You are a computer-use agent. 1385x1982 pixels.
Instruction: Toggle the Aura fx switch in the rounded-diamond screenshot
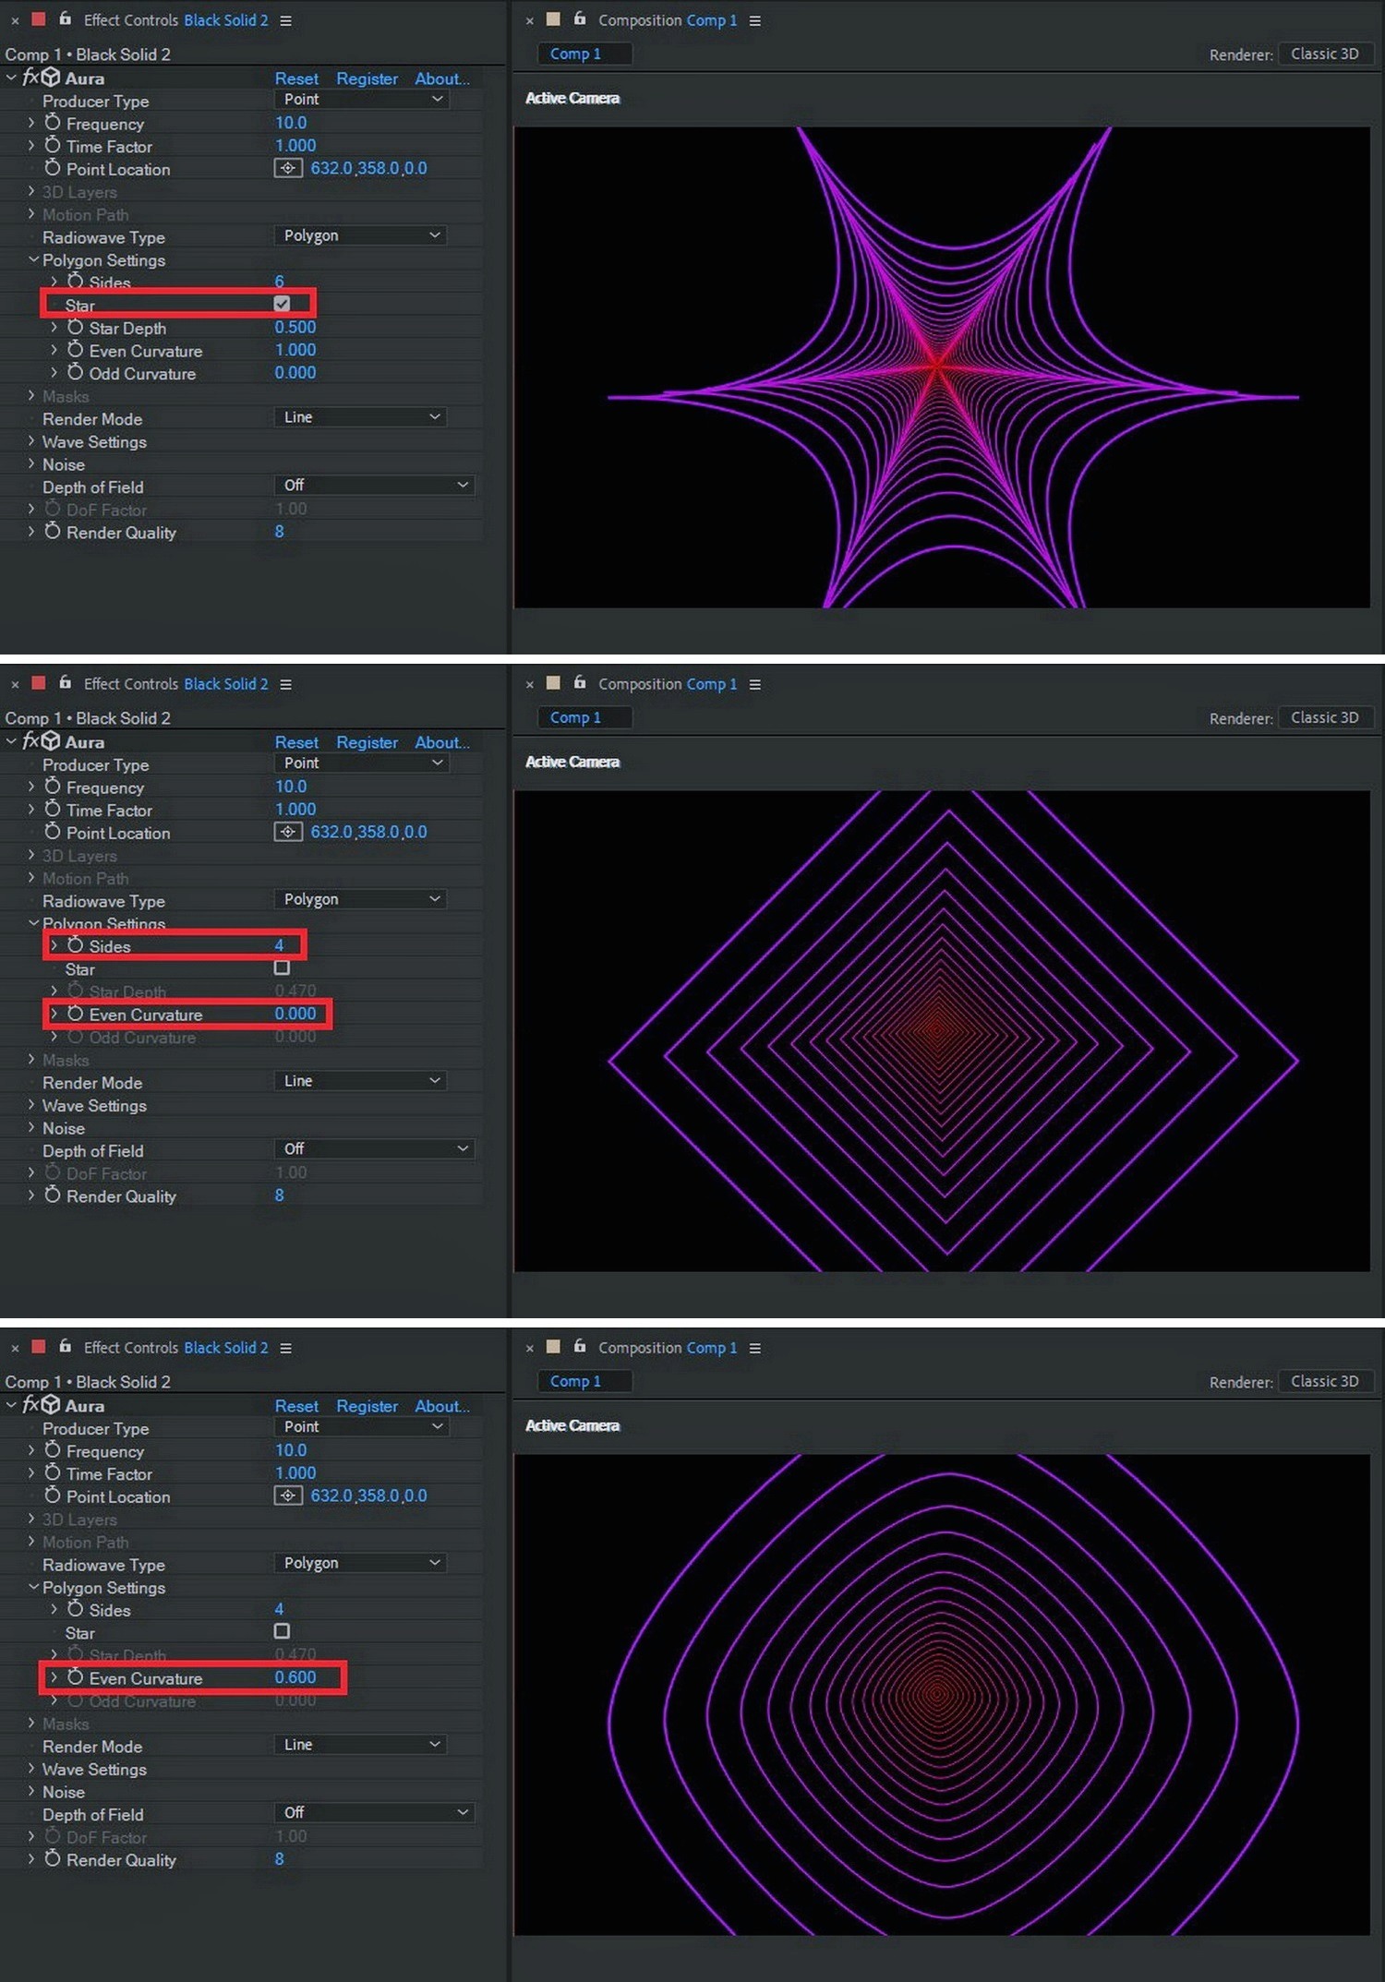point(30,1405)
